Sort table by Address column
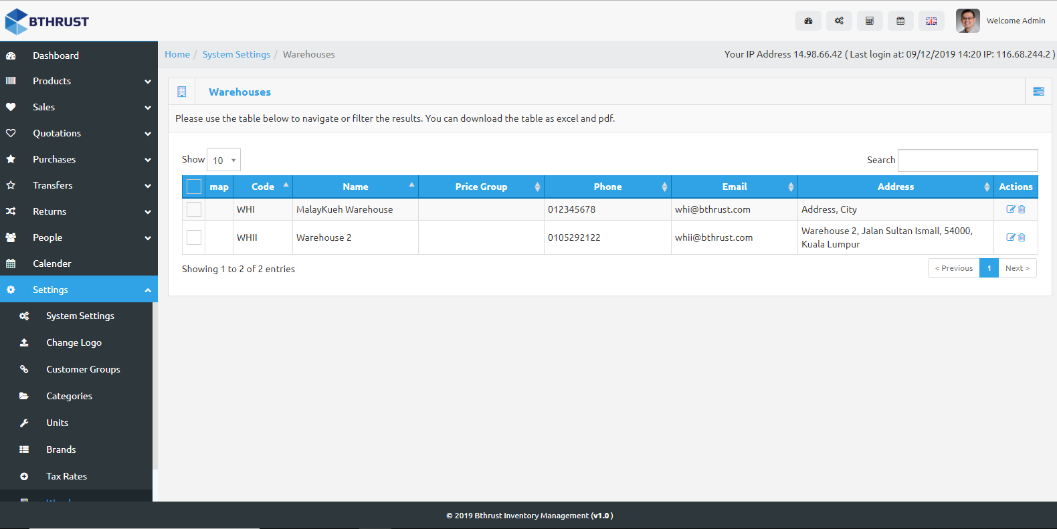Screen dimensions: 1057x529 (x=895, y=187)
